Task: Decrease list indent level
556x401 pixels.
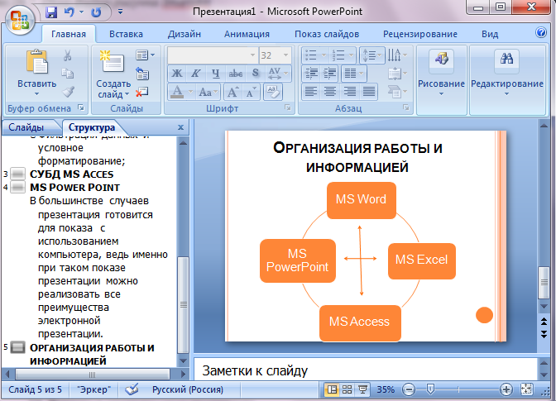Action: point(311,74)
